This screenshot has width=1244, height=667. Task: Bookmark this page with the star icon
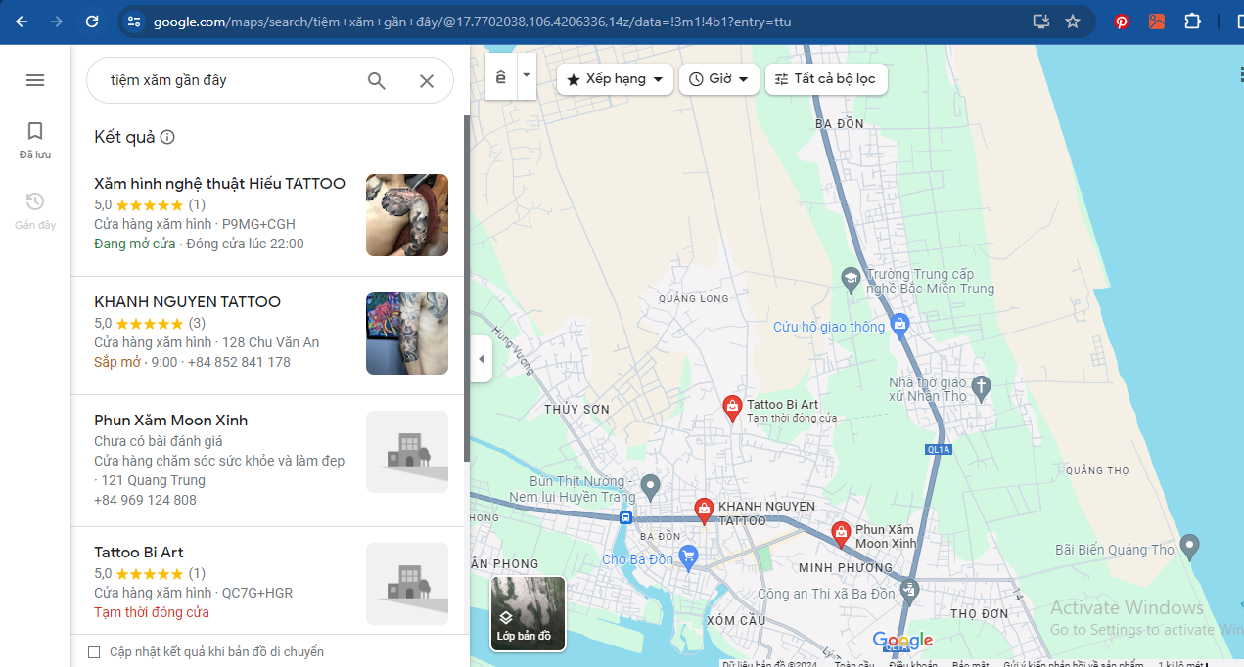point(1073,22)
